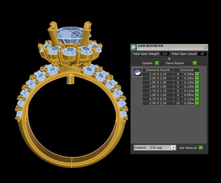
Task: Click the green arrow next to Save Report
Action: coord(195,63)
